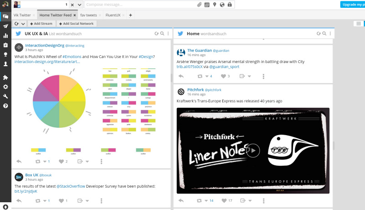Refresh the Home stream
Image resolution: width=365 pixels, height=210 pixels.
point(318,33)
